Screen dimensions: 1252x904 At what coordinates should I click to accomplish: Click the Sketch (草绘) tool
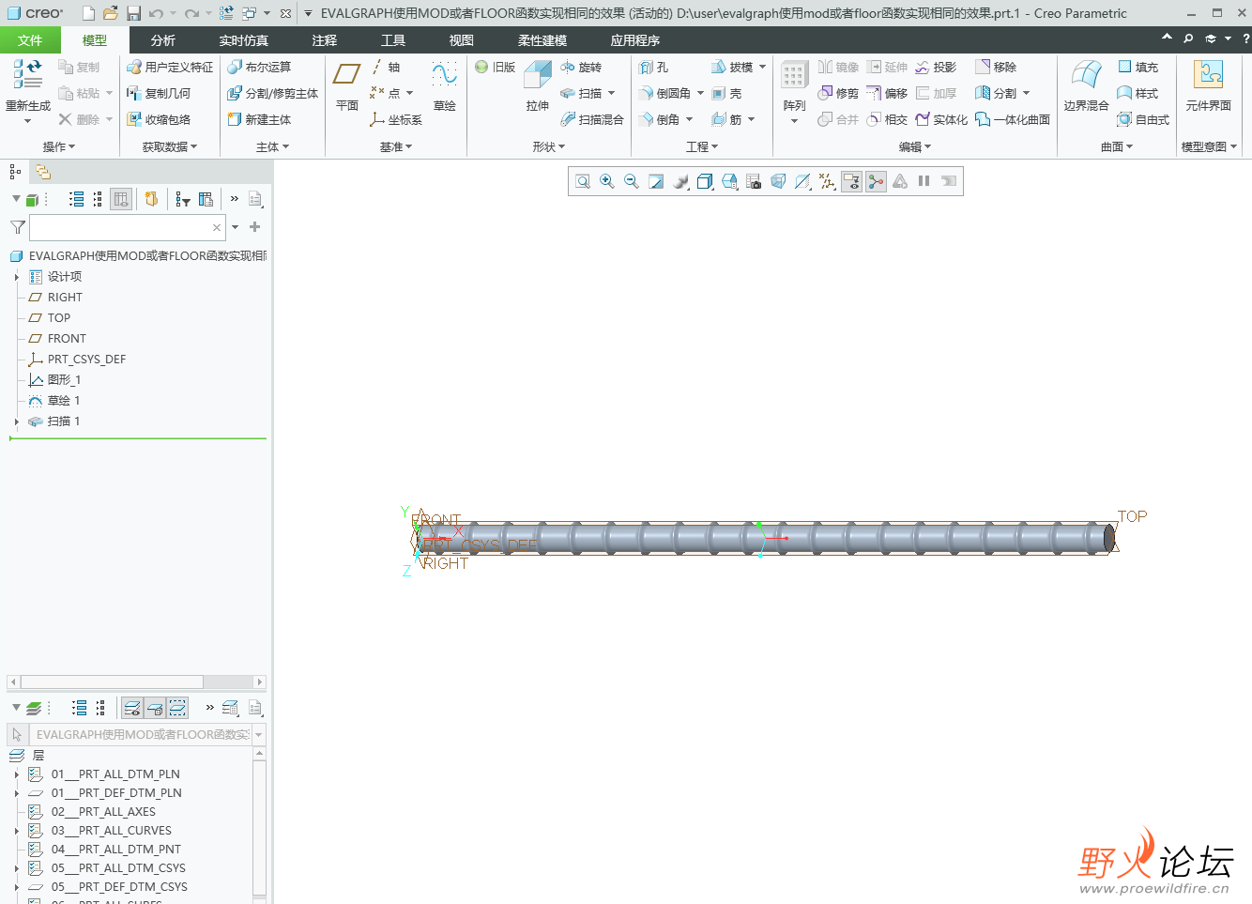(445, 86)
